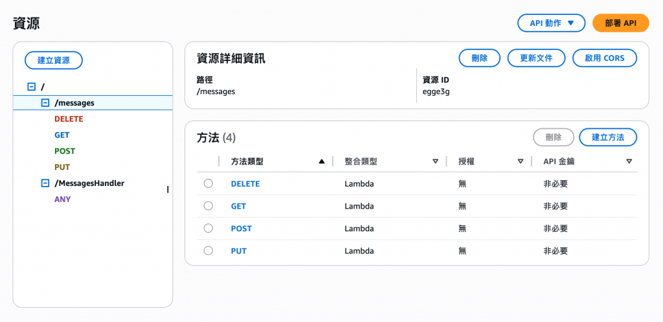Click the 更新文件 button

point(536,58)
